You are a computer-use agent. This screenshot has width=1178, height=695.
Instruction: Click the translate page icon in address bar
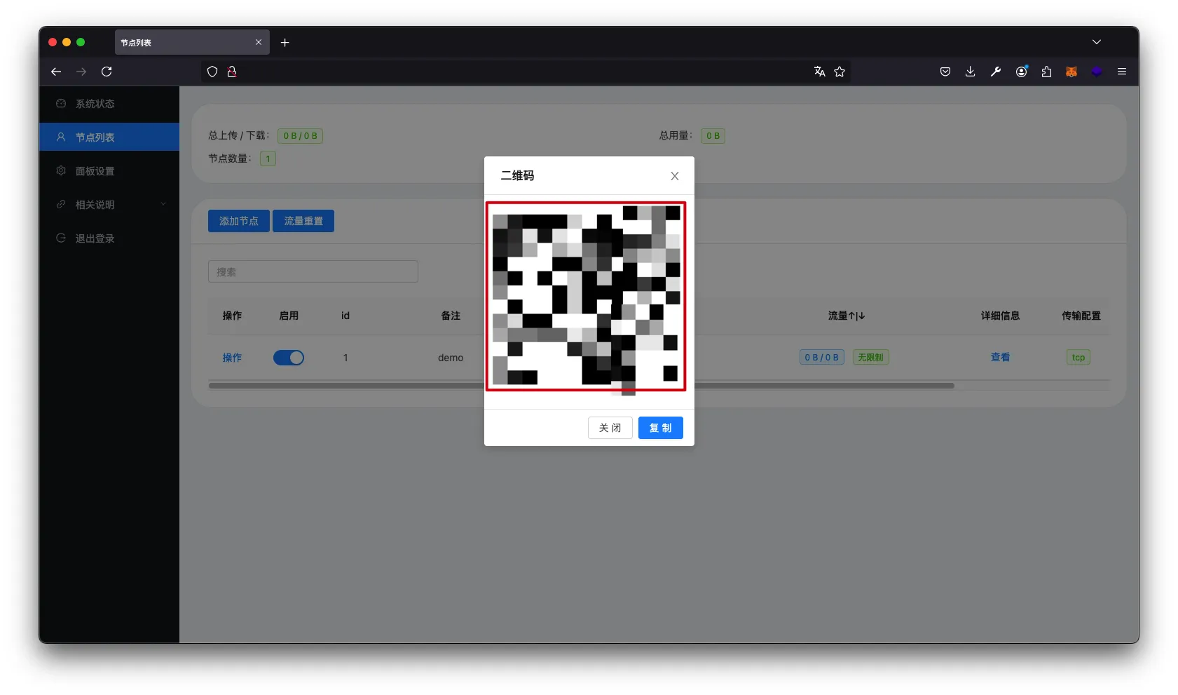click(x=819, y=72)
